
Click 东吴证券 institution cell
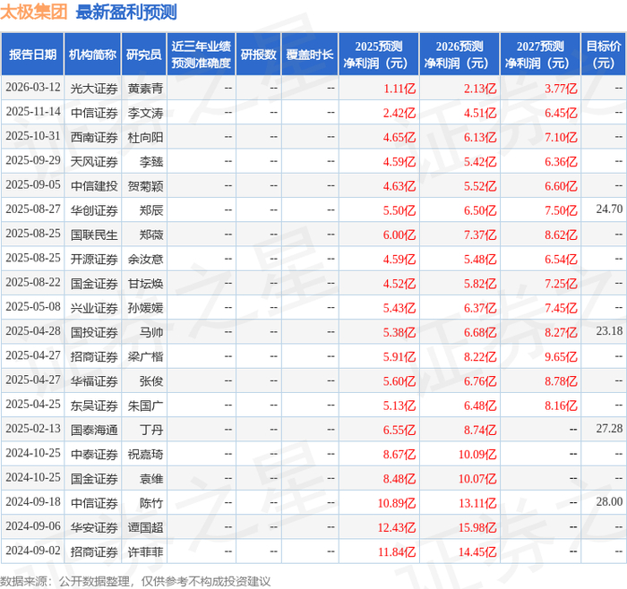tap(94, 406)
